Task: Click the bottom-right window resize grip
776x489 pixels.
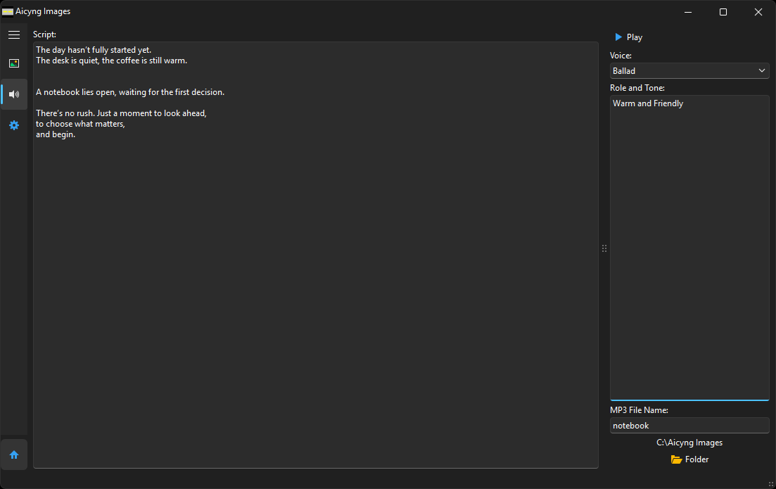Action: [x=771, y=484]
